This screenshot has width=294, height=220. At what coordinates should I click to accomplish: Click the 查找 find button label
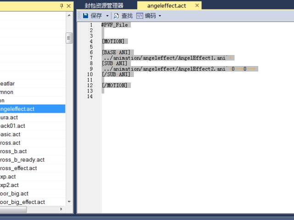pos(127,16)
